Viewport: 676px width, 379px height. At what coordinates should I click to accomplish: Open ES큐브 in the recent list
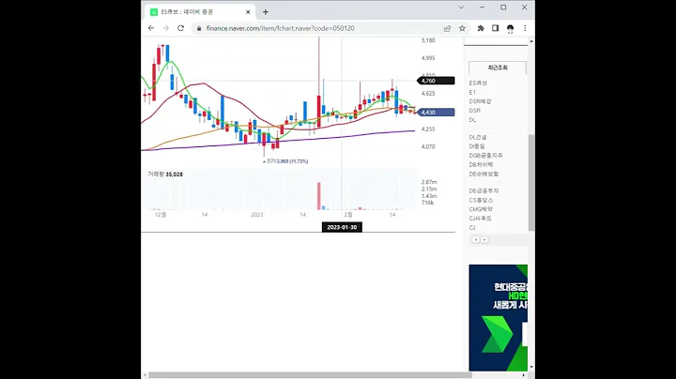coord(478,83)
